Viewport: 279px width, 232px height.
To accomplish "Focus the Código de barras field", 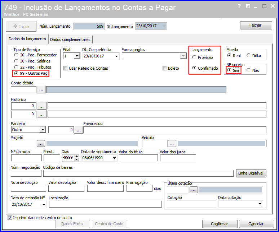I will coord(138,173).
